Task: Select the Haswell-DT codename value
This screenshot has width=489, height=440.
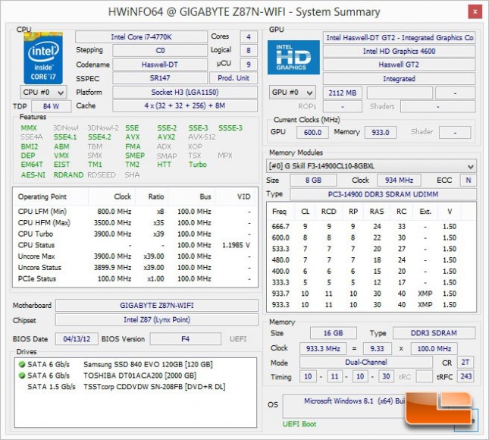Action: click(160, 64)
